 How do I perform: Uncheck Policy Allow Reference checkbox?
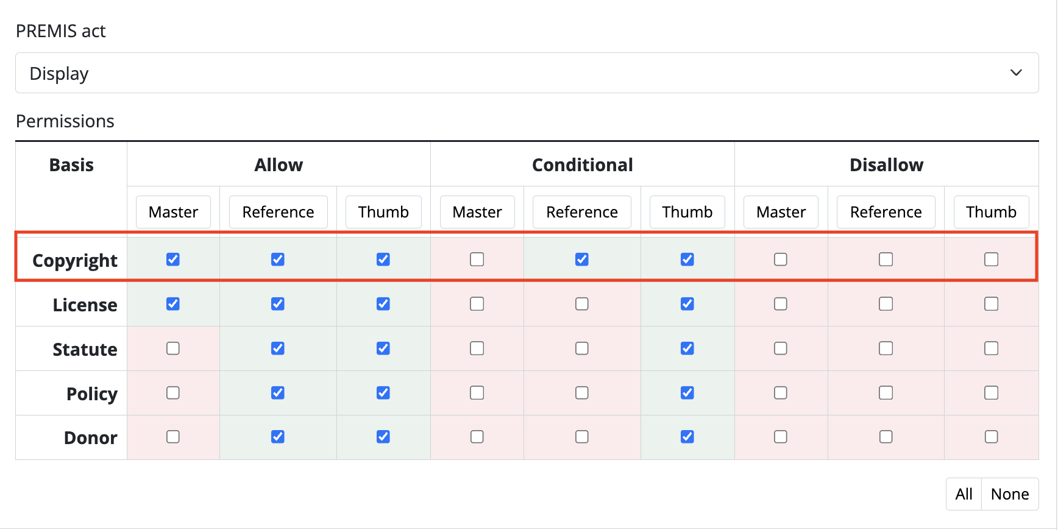point(278,393)
